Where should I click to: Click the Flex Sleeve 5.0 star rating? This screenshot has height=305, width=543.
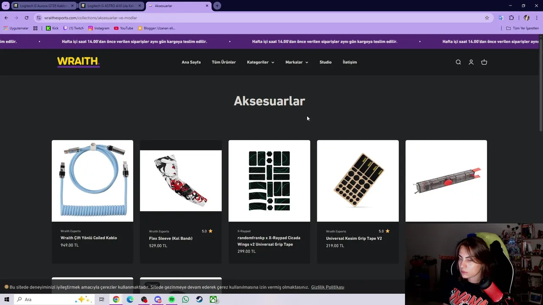click(207, 231)
